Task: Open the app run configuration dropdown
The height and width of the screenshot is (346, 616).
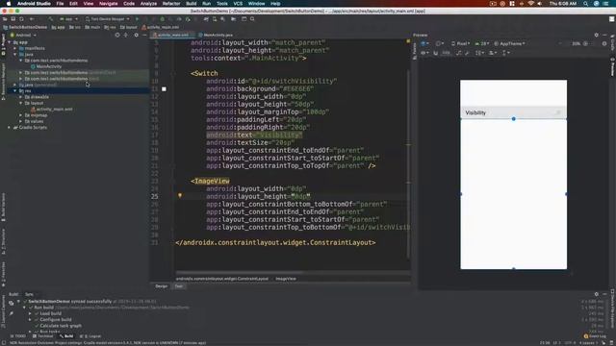Action: pos(68,19)
